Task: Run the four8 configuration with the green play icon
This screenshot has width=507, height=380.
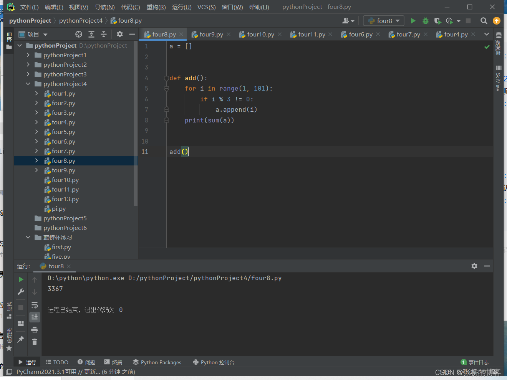Action: (413, 21)
